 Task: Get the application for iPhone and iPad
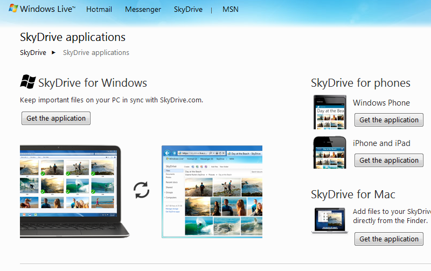[388, 160]
